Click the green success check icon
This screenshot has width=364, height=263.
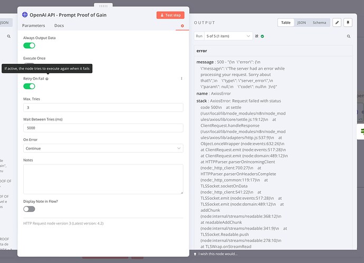pos(262,36)
